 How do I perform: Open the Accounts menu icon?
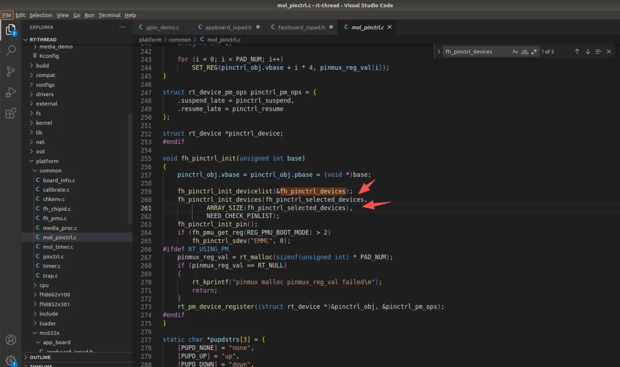(x=10, y=340)
